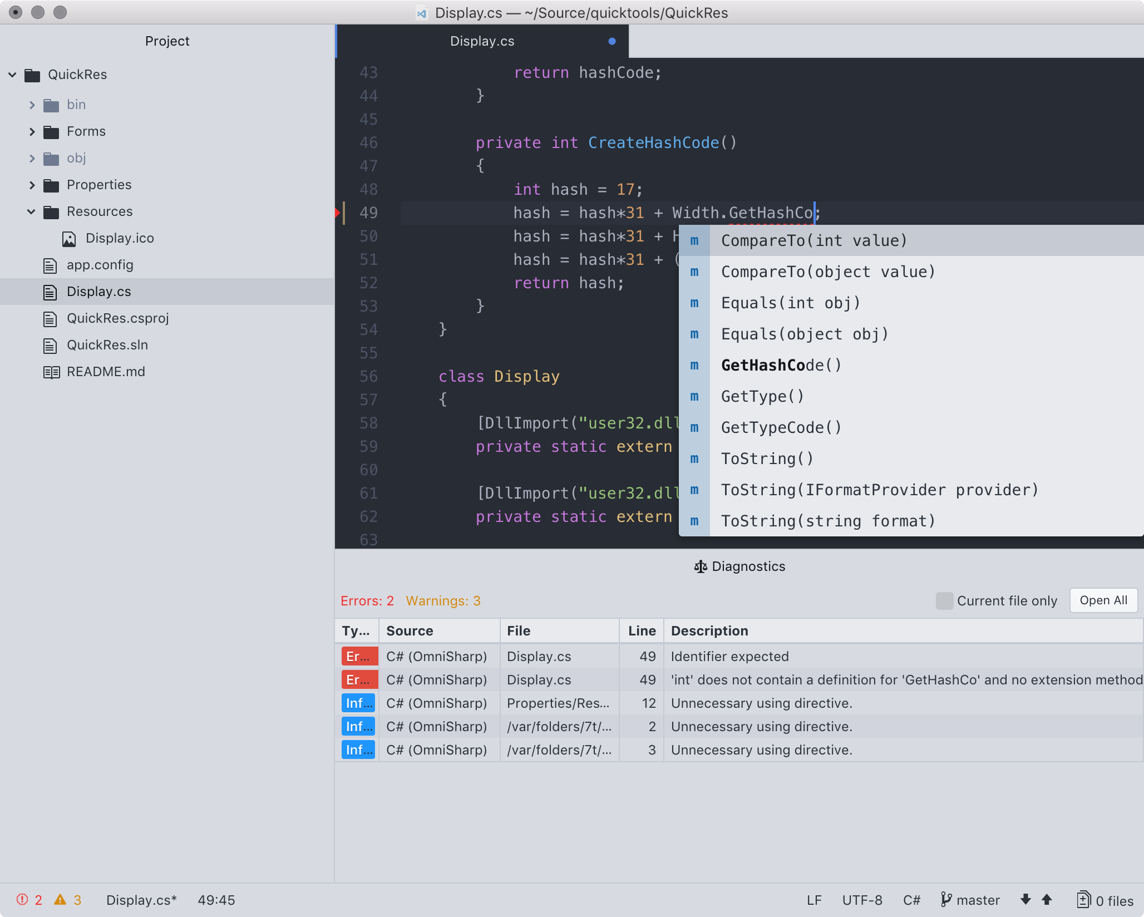1144x917 pixels.
Task: Filter by Errors: 2 label
Action: (367, 601)
